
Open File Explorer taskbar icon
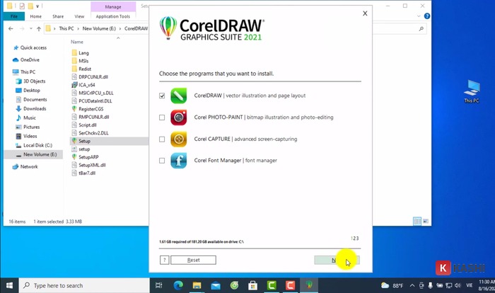(x=197, y=285)
